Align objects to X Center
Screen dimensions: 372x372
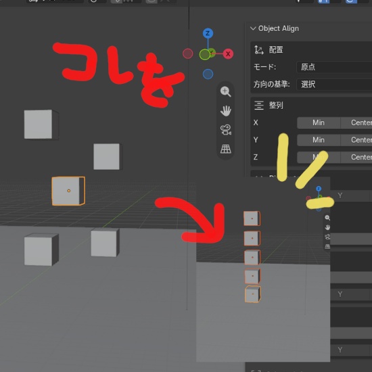tap(356, 122)
